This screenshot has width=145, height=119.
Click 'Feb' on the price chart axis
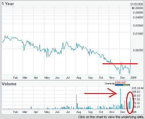pos(16,78)
